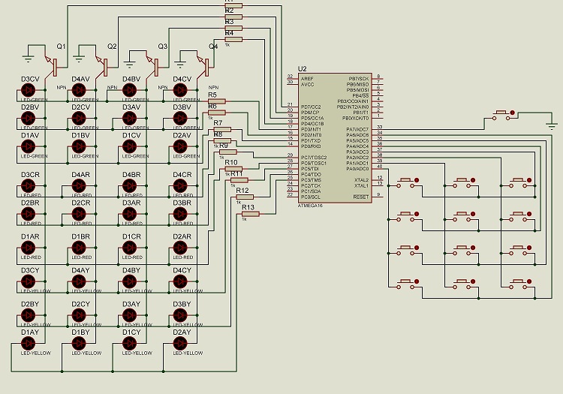
Task: Select the Q2 NPN transistor
Action: click(x=102, y=66)
